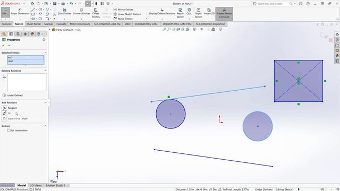Save the part with the Save icon
340x191 pixels.
[x=55, y=4]
